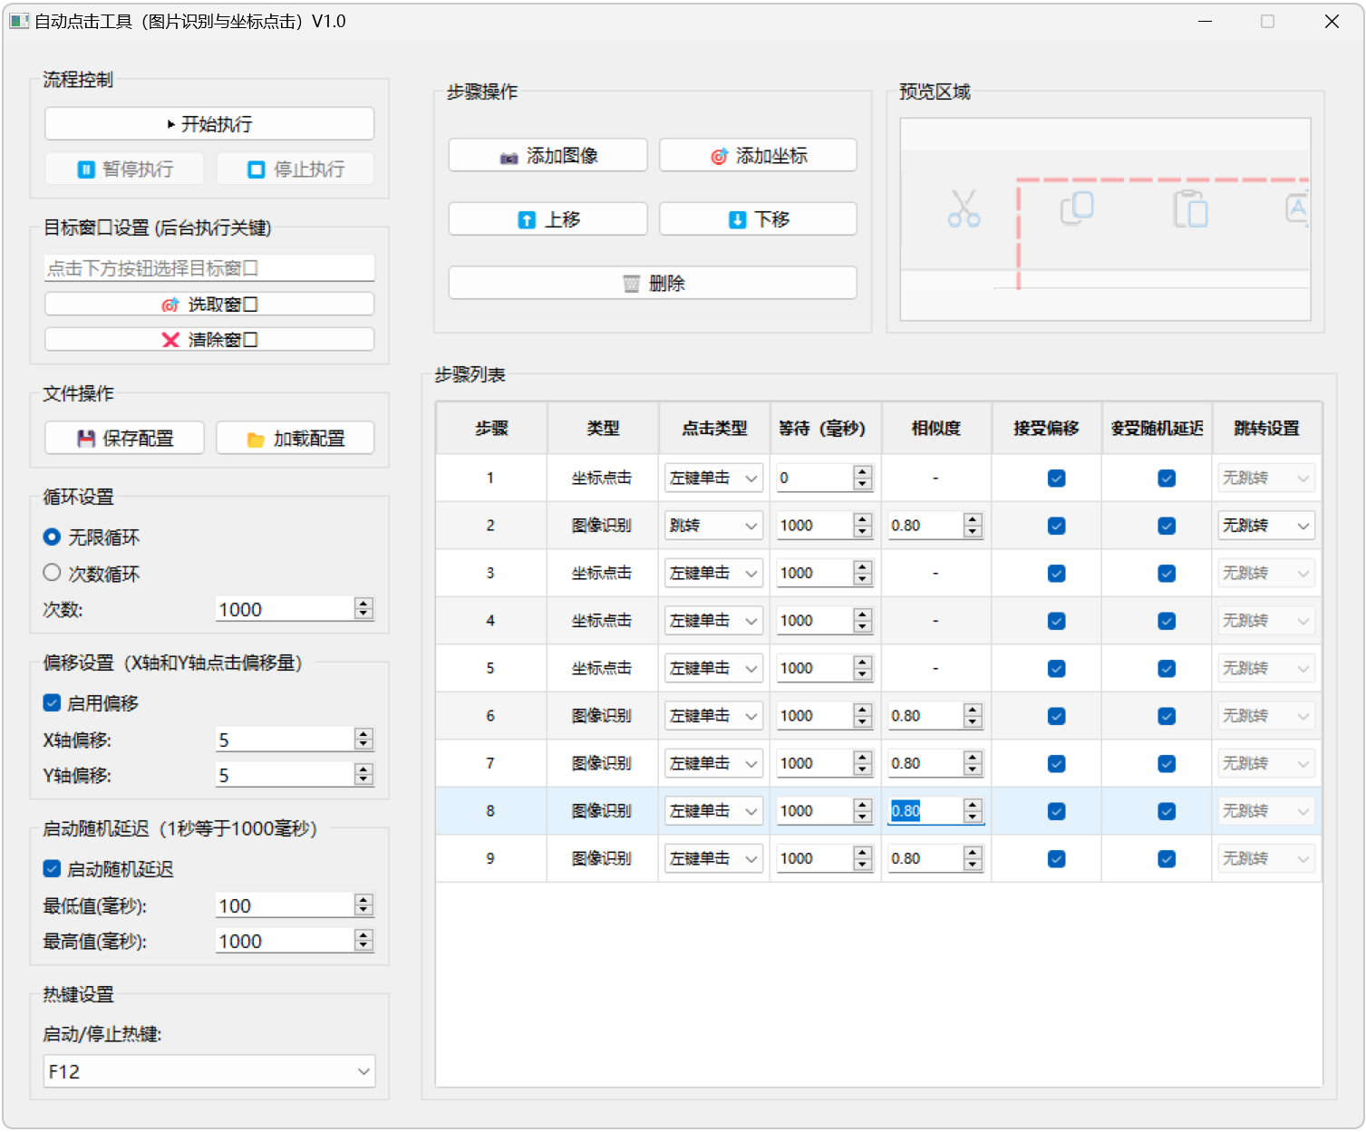Decrease 最高值(毫秒) with its down arrow

364,946
